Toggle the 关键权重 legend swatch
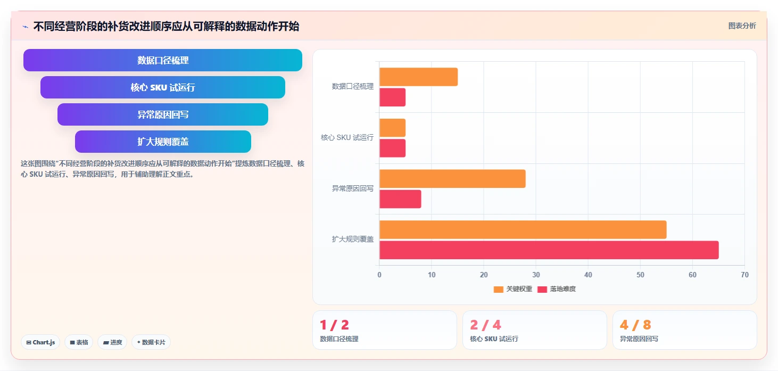Screen dimensions: 778x371 (499, 289)
